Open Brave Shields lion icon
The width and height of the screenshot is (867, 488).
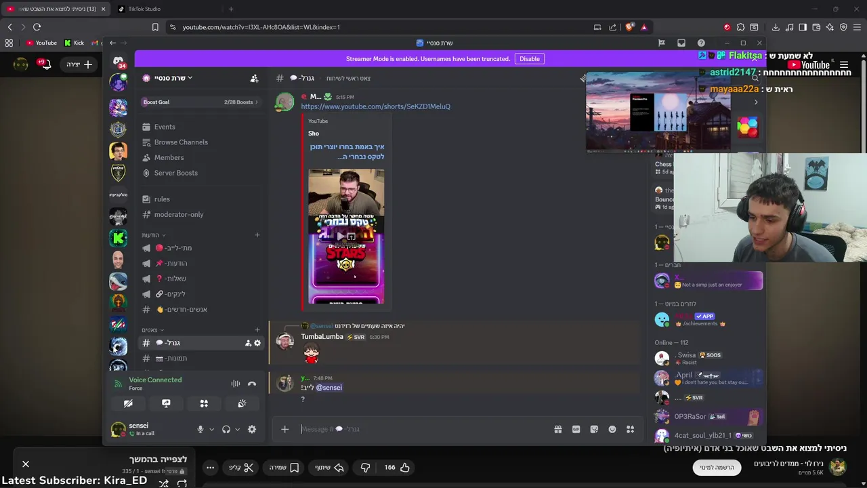[629, 27]
